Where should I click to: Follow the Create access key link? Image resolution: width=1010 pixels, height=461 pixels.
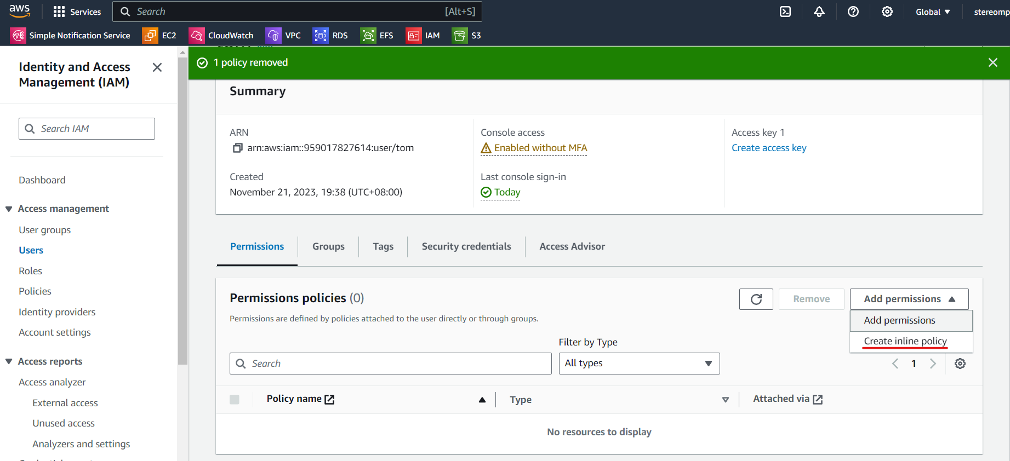[x=769, y=148]
